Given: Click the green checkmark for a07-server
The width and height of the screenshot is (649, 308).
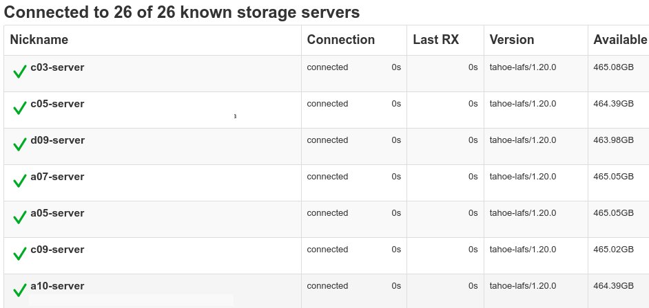Looking at the screenshot, I should click(x=20, y=181).
